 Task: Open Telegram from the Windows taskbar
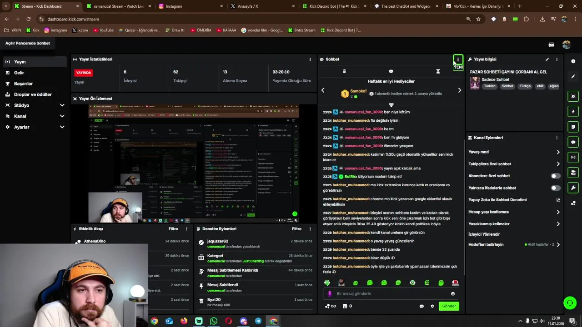(x=258, y=321)
